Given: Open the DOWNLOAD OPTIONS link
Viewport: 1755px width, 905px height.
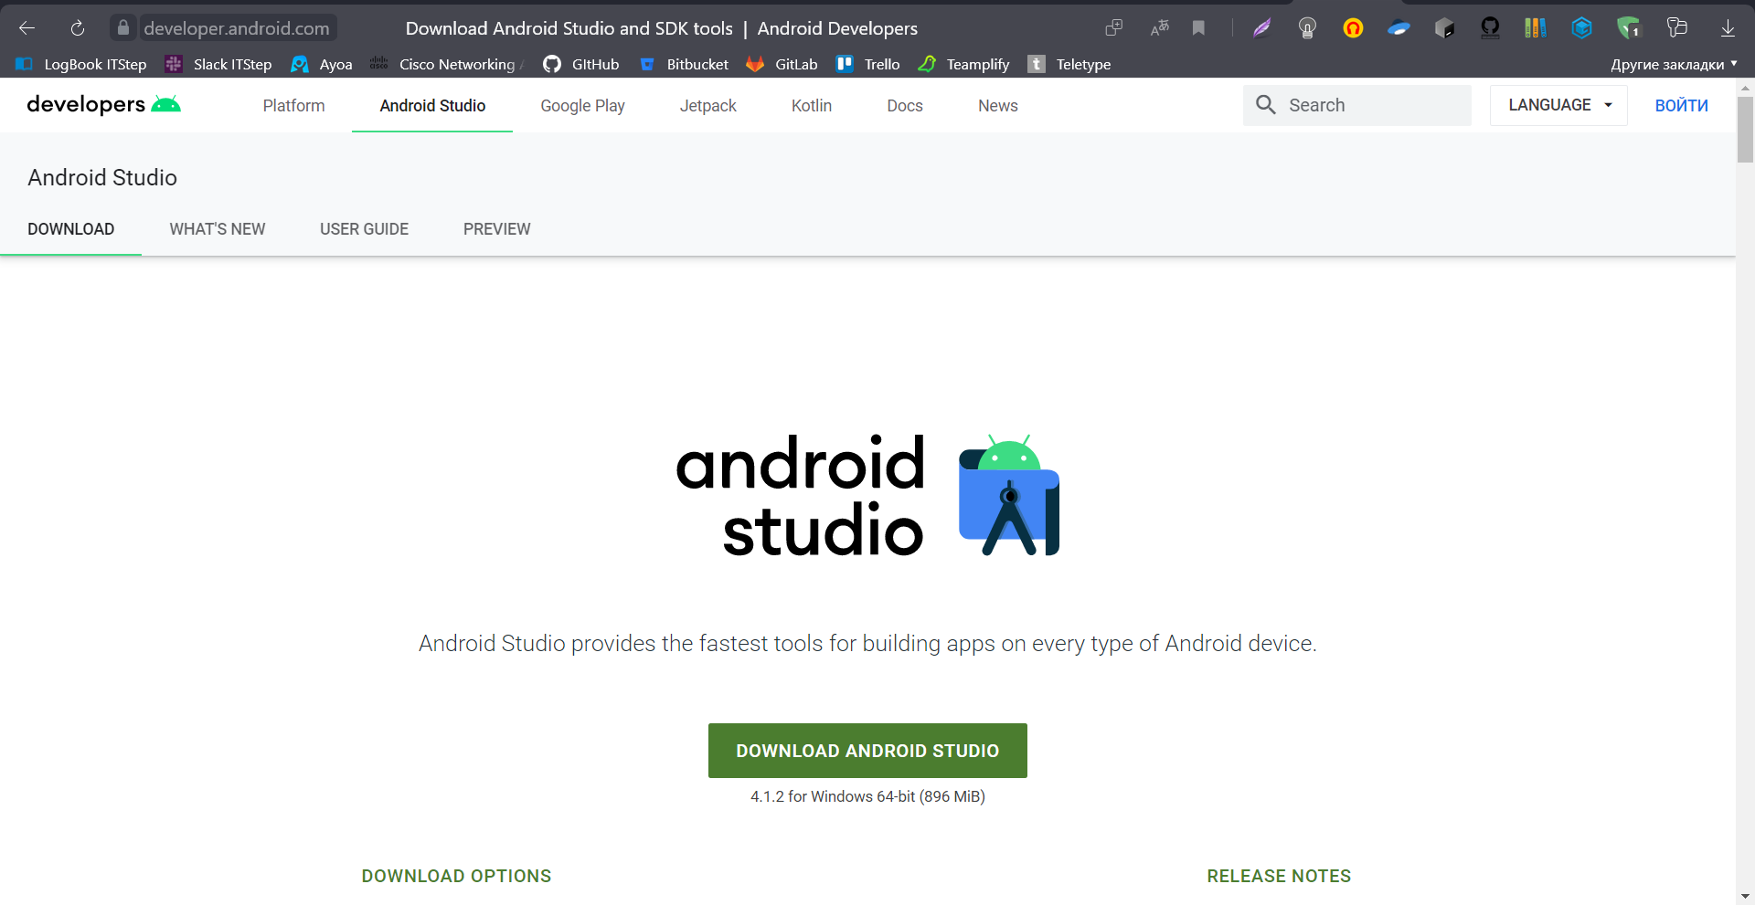Looking at the screenshot, I should tap(456, 876).
